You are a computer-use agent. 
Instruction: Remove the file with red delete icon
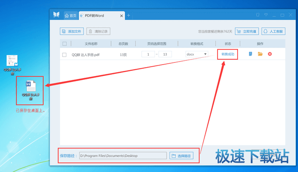coord(270,54)
